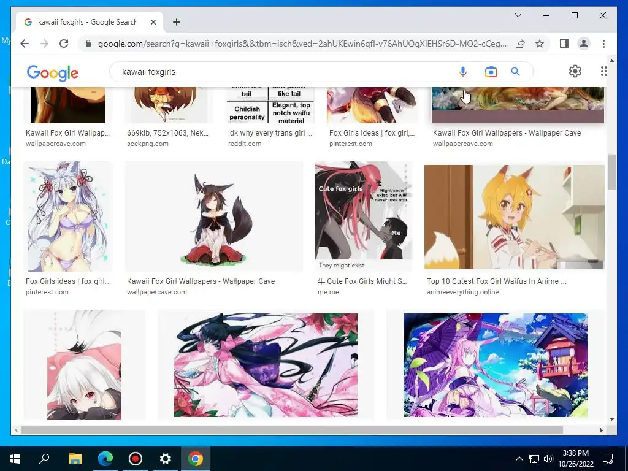Viewport: 628px width, 471px height.
Task: Open network status tray icon
Action: point(534,459)
